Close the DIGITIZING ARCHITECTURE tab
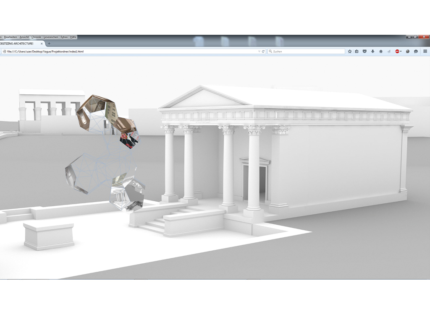 coord(42,44)
